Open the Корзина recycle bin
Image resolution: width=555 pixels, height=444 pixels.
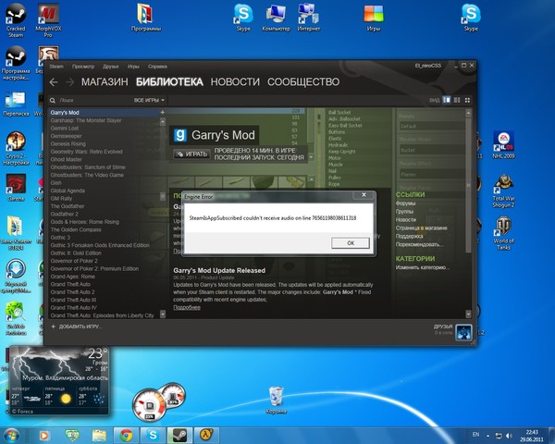pos(276,401)
